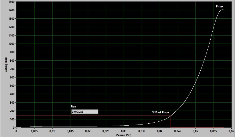235x137 pixels.
Task: Click the tign label above the value box
Action: 73,106
